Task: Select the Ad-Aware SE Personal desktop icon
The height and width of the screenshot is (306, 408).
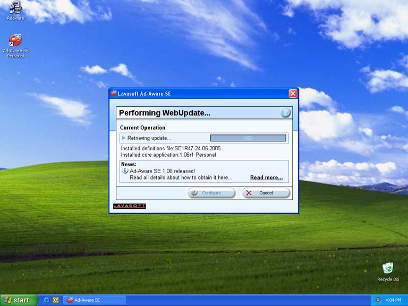Action: tap(15, 40)
